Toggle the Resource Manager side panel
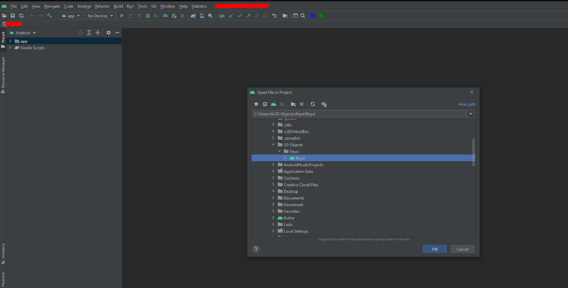 point(3,72)
